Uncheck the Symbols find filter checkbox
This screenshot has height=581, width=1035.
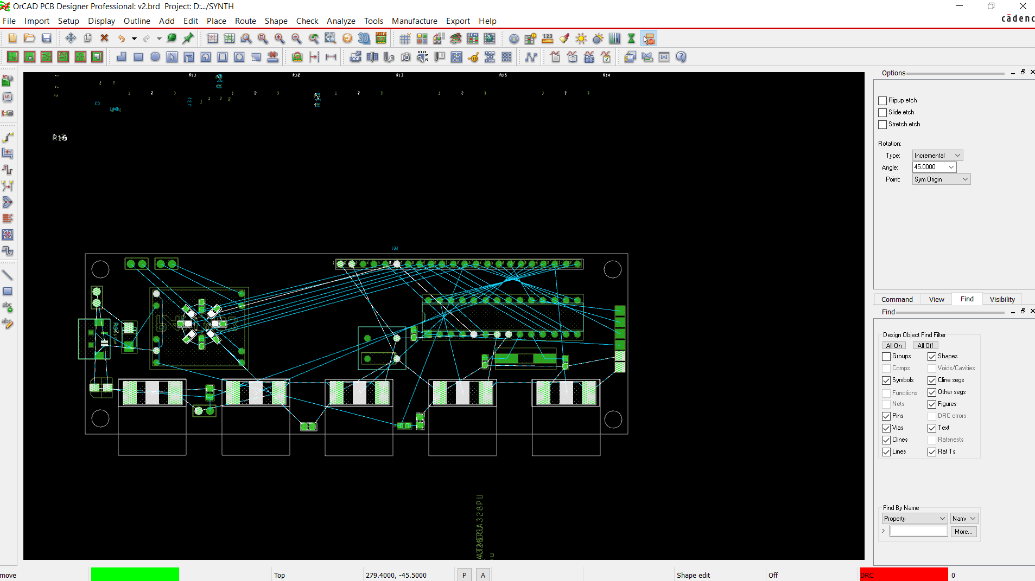[886, 380]
